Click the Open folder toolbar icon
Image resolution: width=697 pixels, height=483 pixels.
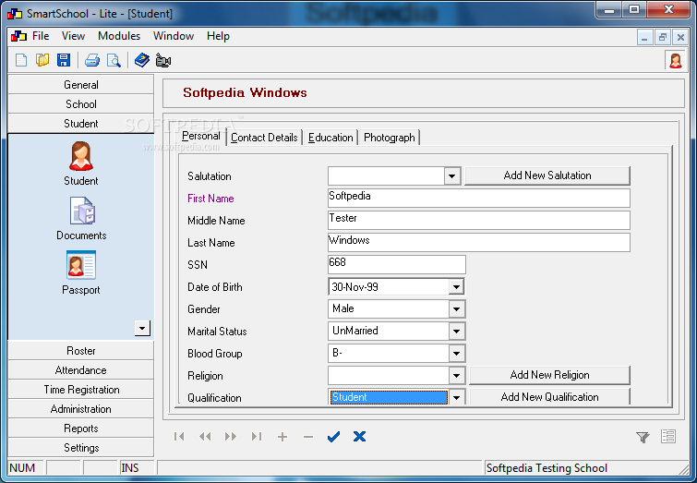pyautogui.click(x=42, y=60)
